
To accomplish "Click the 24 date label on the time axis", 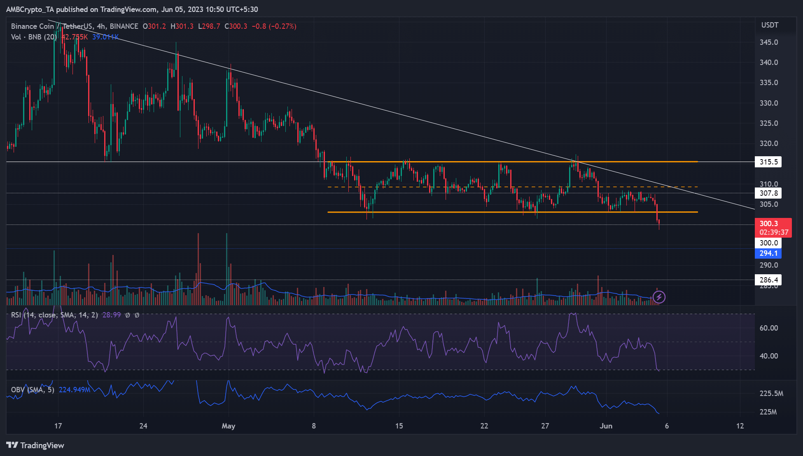I will pyautogui.click(x=143, y=426).
